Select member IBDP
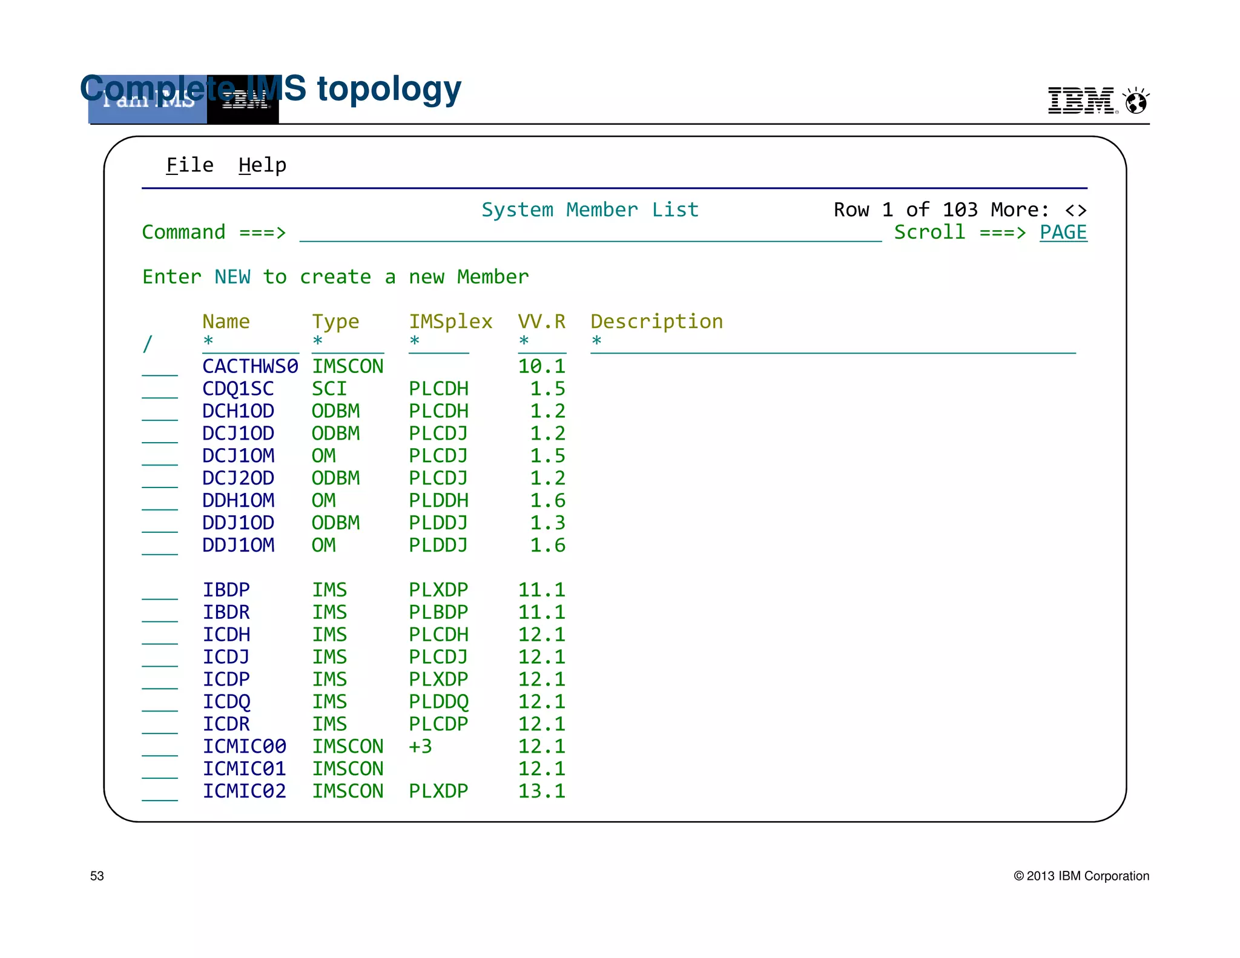 (226, 590)
